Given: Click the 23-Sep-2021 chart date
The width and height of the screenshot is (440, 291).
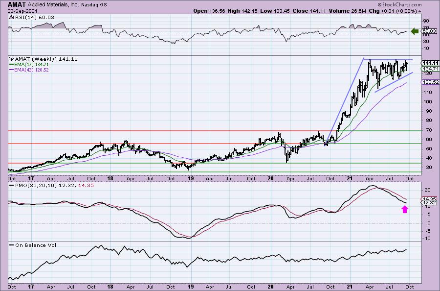Looking at the screenshot, I should click(22, 11).
